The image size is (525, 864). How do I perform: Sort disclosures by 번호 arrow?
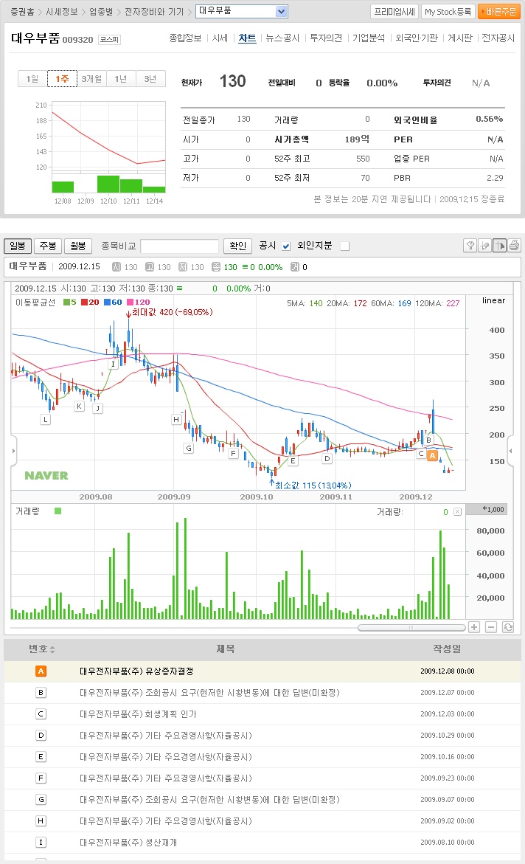(x=52, y=649)
